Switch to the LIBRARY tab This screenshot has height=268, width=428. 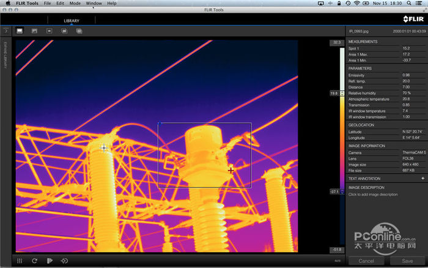pyautogui.click(x=72, y=21)
